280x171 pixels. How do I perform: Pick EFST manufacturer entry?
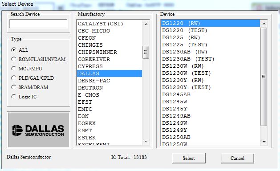click(110, 102)
